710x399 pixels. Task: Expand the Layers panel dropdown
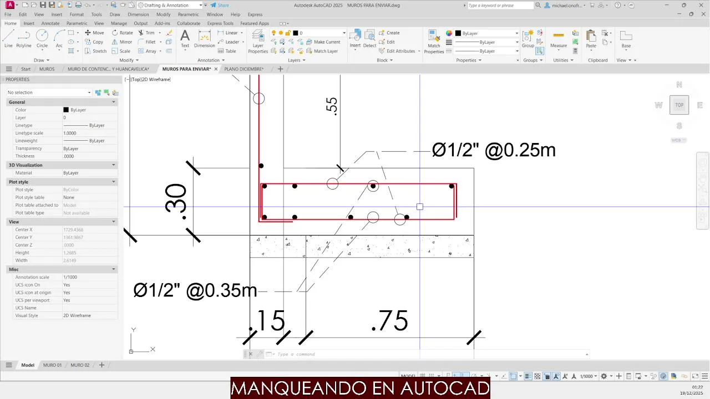point(296,60)
